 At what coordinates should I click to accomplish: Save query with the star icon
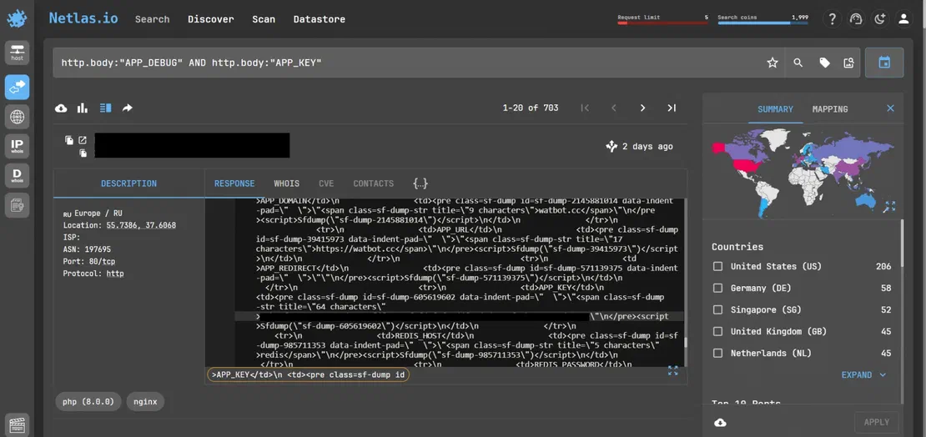coord(772,63)
